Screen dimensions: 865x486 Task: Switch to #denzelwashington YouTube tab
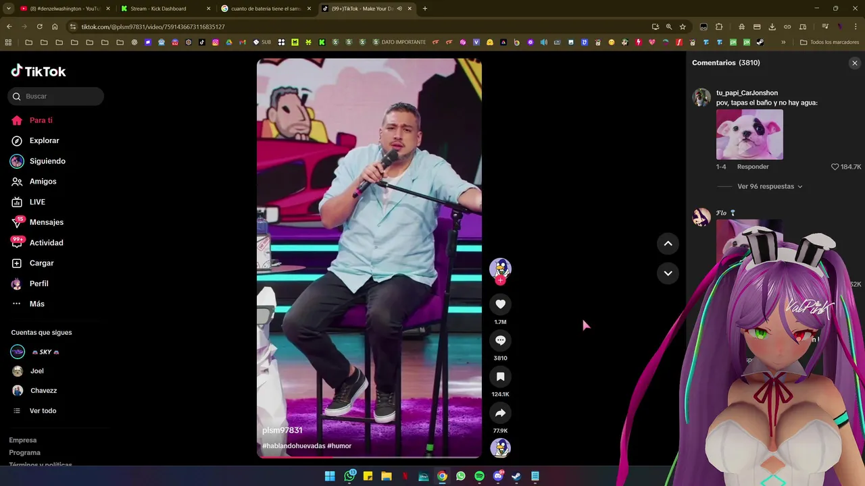[65, 9]
